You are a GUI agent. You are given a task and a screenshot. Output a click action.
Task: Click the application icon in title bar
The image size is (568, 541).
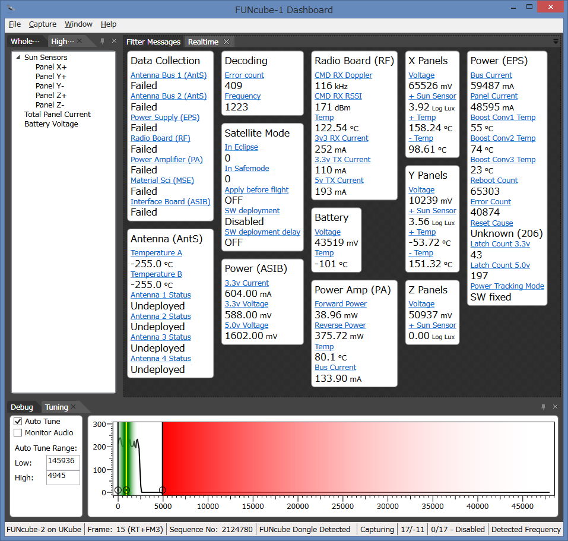pyautogui.click(x=11, y=8)
